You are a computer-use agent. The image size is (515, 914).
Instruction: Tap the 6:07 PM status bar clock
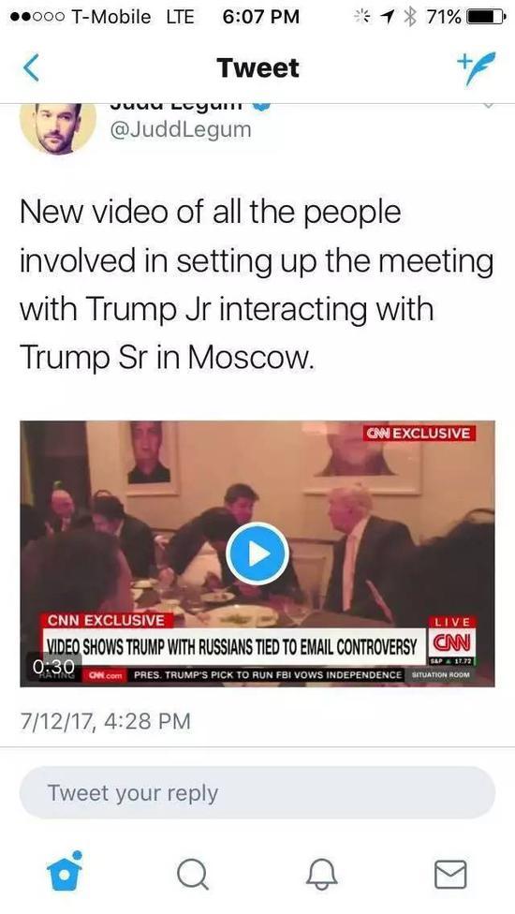(x=261, y=17)
